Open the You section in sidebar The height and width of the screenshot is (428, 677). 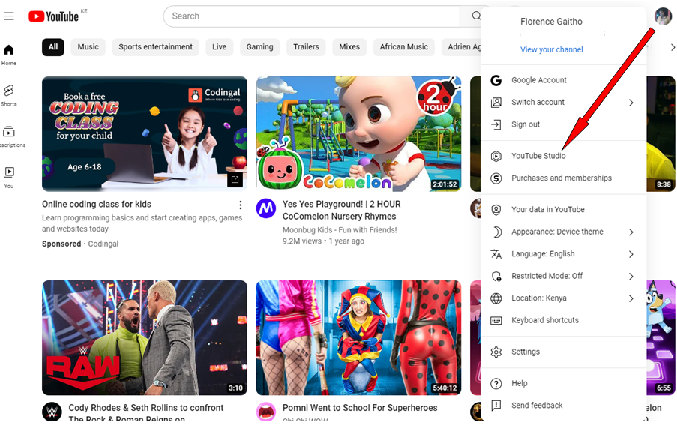pyautogui.click(x=9, y=178)
